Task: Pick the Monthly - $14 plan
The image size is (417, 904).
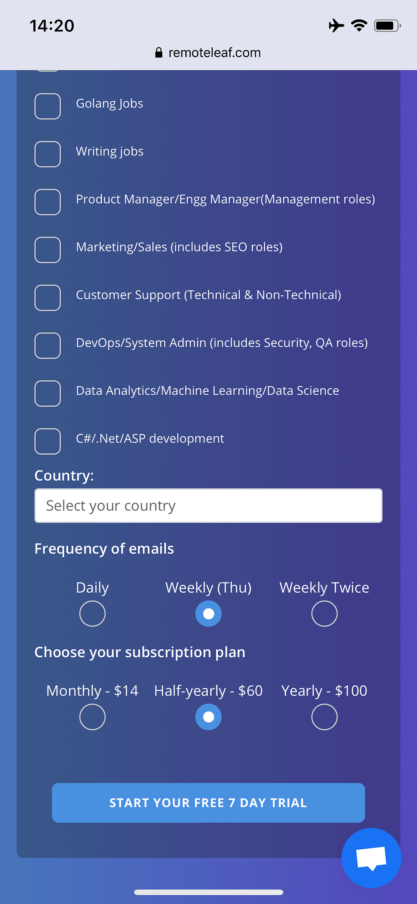Action: coord(92,717)
